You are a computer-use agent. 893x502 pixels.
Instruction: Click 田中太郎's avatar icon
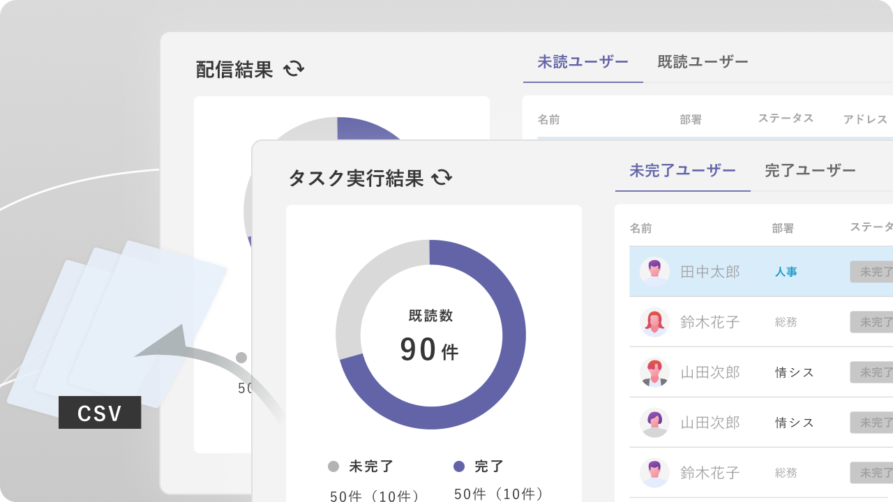tap(654, 271)
